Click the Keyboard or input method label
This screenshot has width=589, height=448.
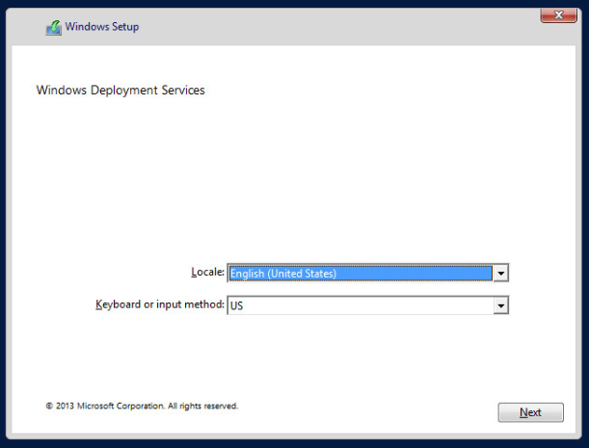(159, 304)
